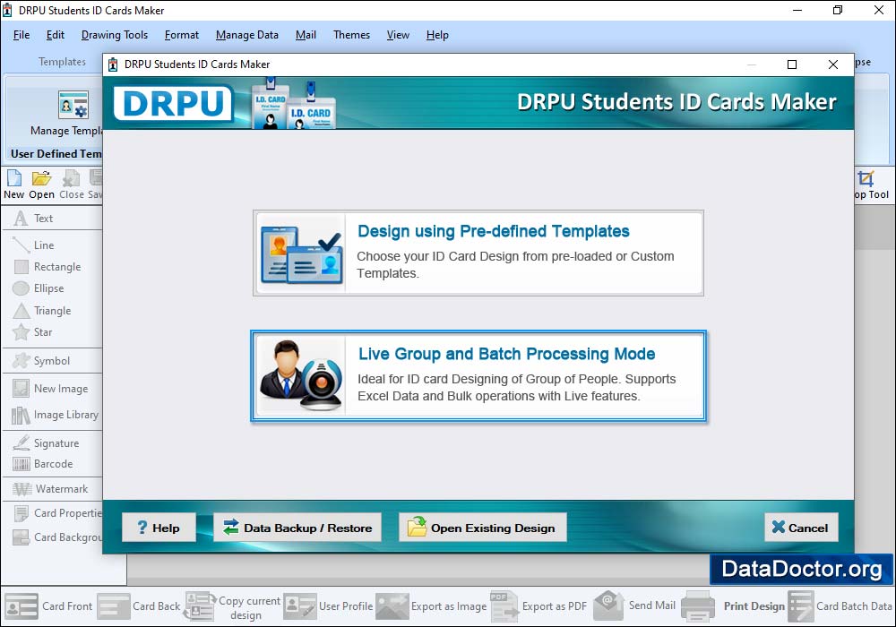Open the Drawing Tools menu
The width and height of the screenshot is (896, 627).
click(x=115, y=35)
